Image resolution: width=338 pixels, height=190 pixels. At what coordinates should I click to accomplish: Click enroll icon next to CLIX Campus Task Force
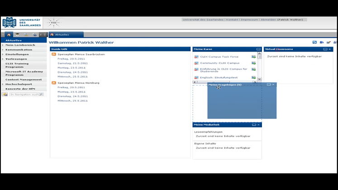(253, 57)
